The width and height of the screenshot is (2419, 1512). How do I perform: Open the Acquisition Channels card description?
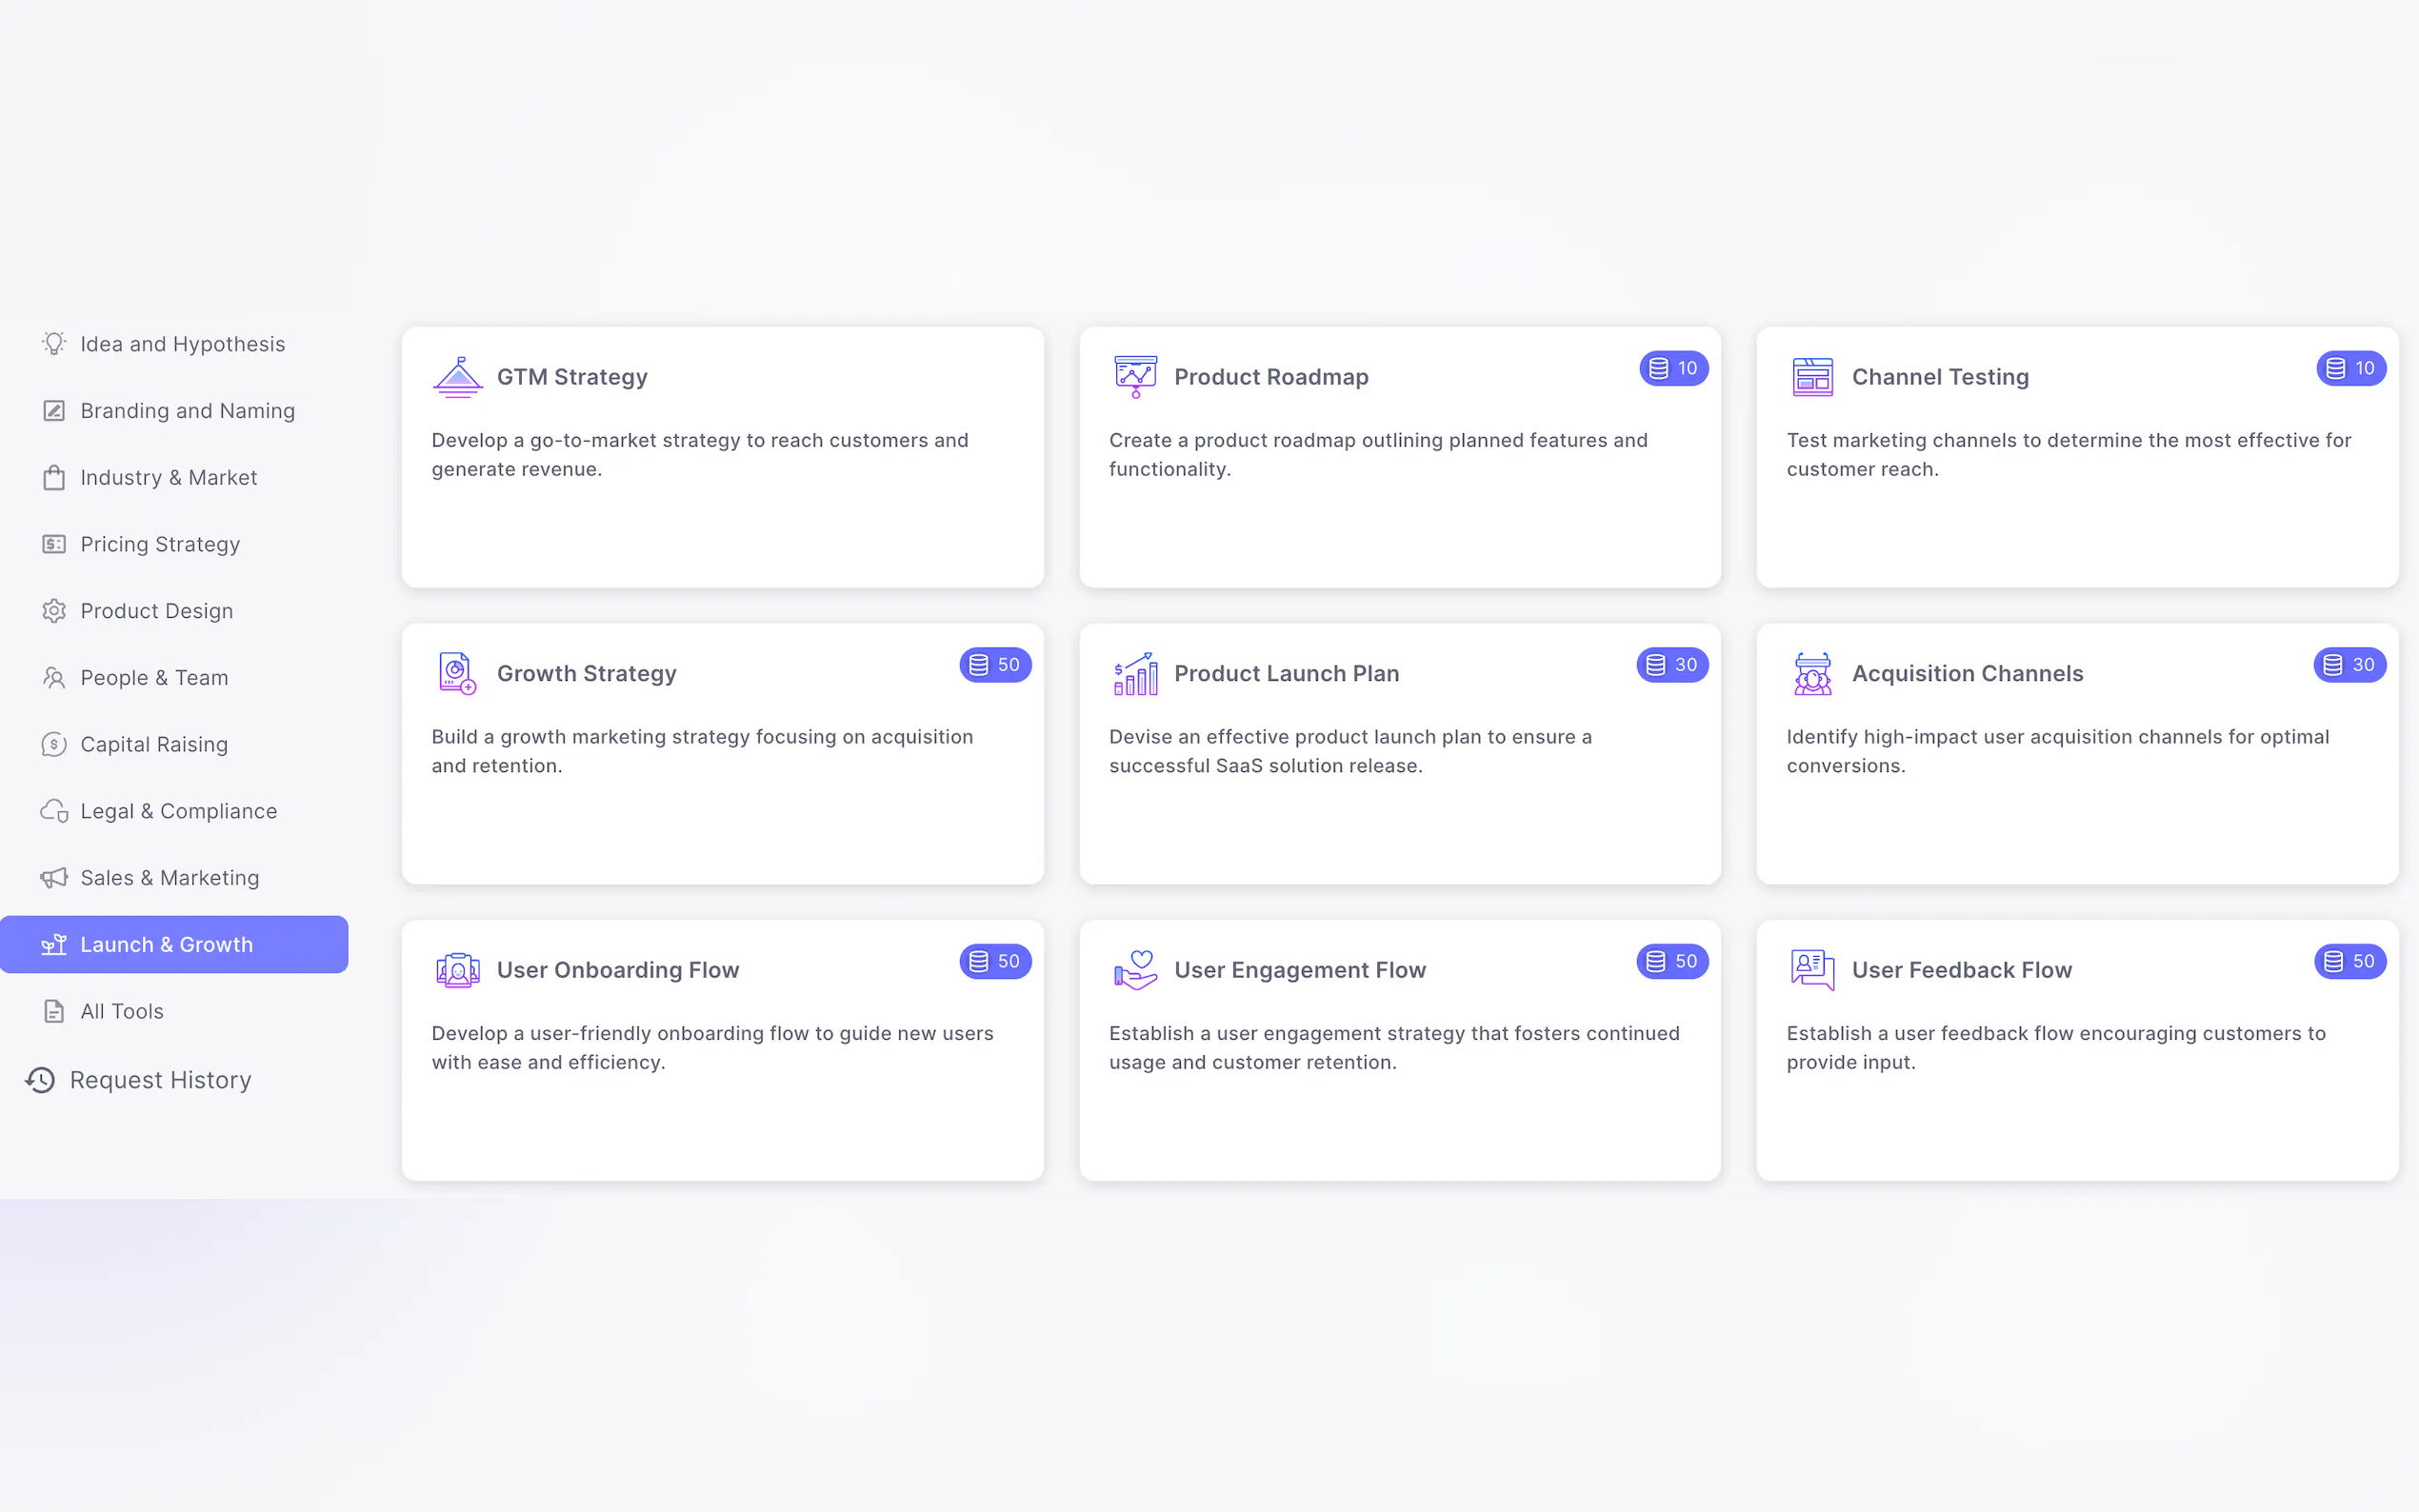[x=2057, y=751]
